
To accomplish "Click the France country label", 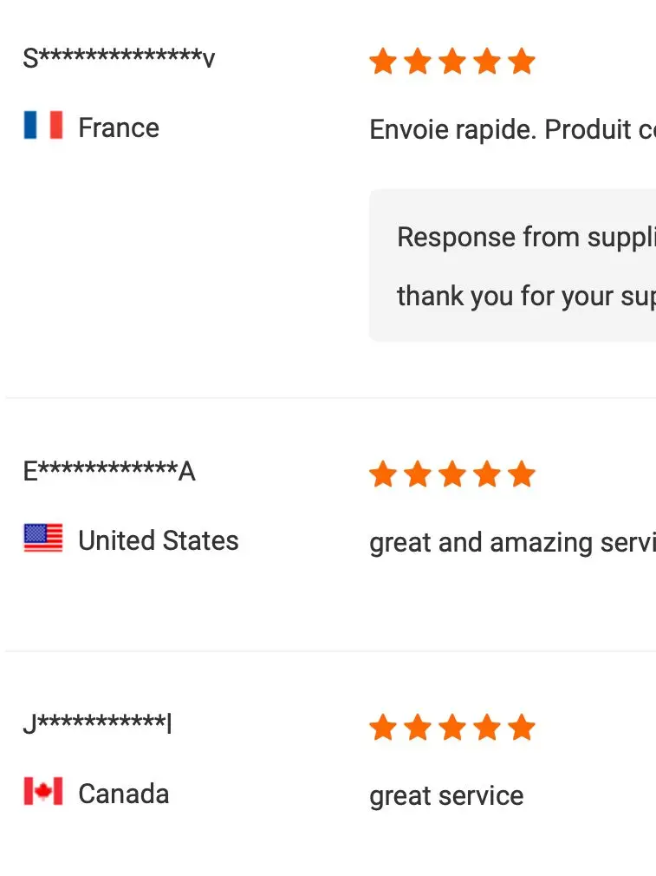I will (x=119, y=127).
